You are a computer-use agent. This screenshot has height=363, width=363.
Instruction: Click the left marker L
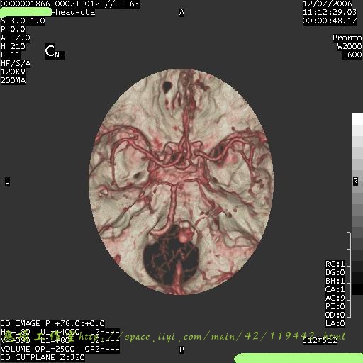(x=7, y=181)
